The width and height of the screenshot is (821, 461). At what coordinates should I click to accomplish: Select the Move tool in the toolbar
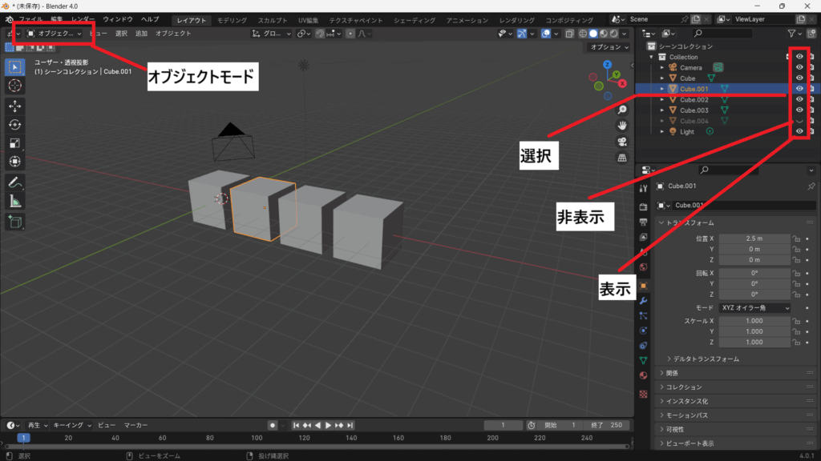click(x=14, y=105)
